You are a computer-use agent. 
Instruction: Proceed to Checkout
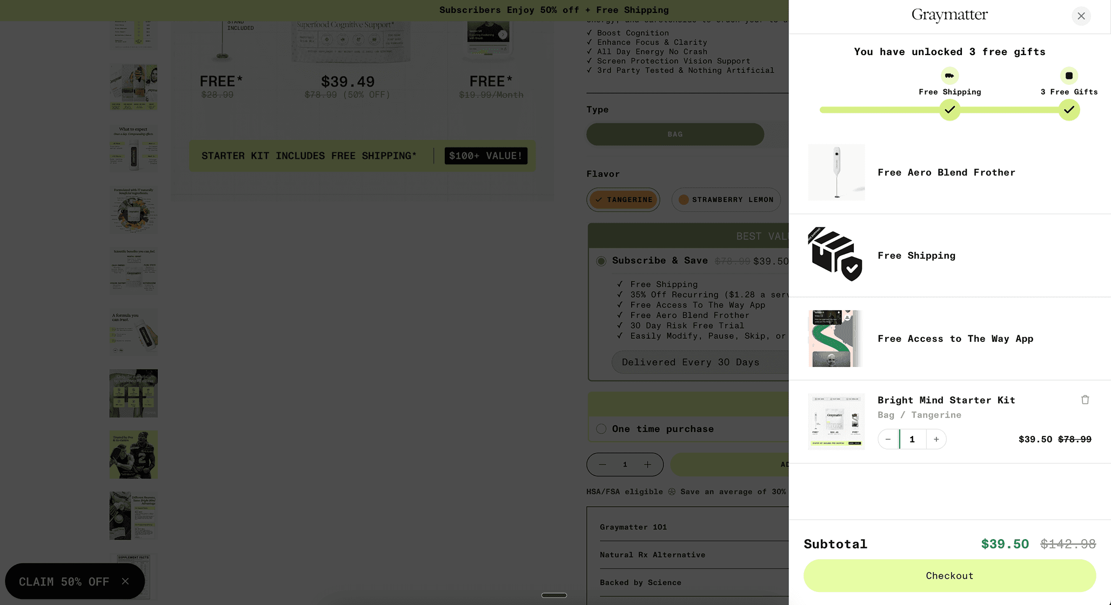pyautogui.click(x=949, y=576)
